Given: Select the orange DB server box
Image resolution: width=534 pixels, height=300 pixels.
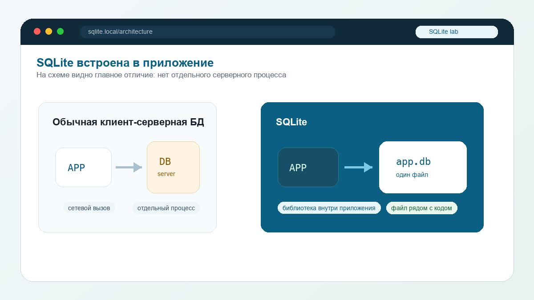Looking at the screenshot, I should (173, 167).
